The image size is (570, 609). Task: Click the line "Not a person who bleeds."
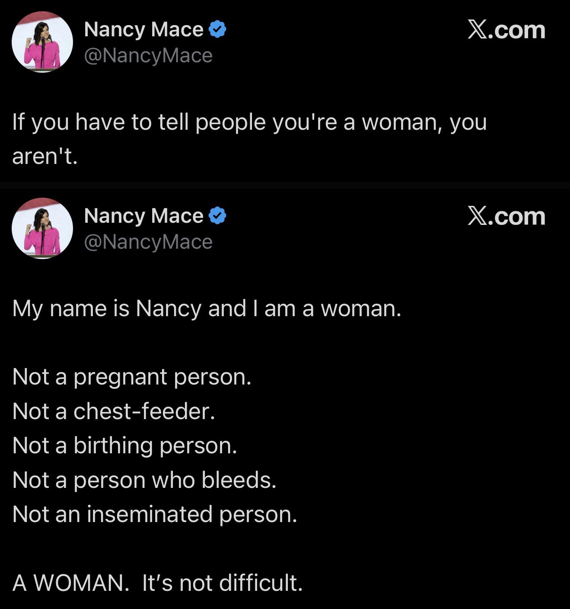[x=144, y=480]
